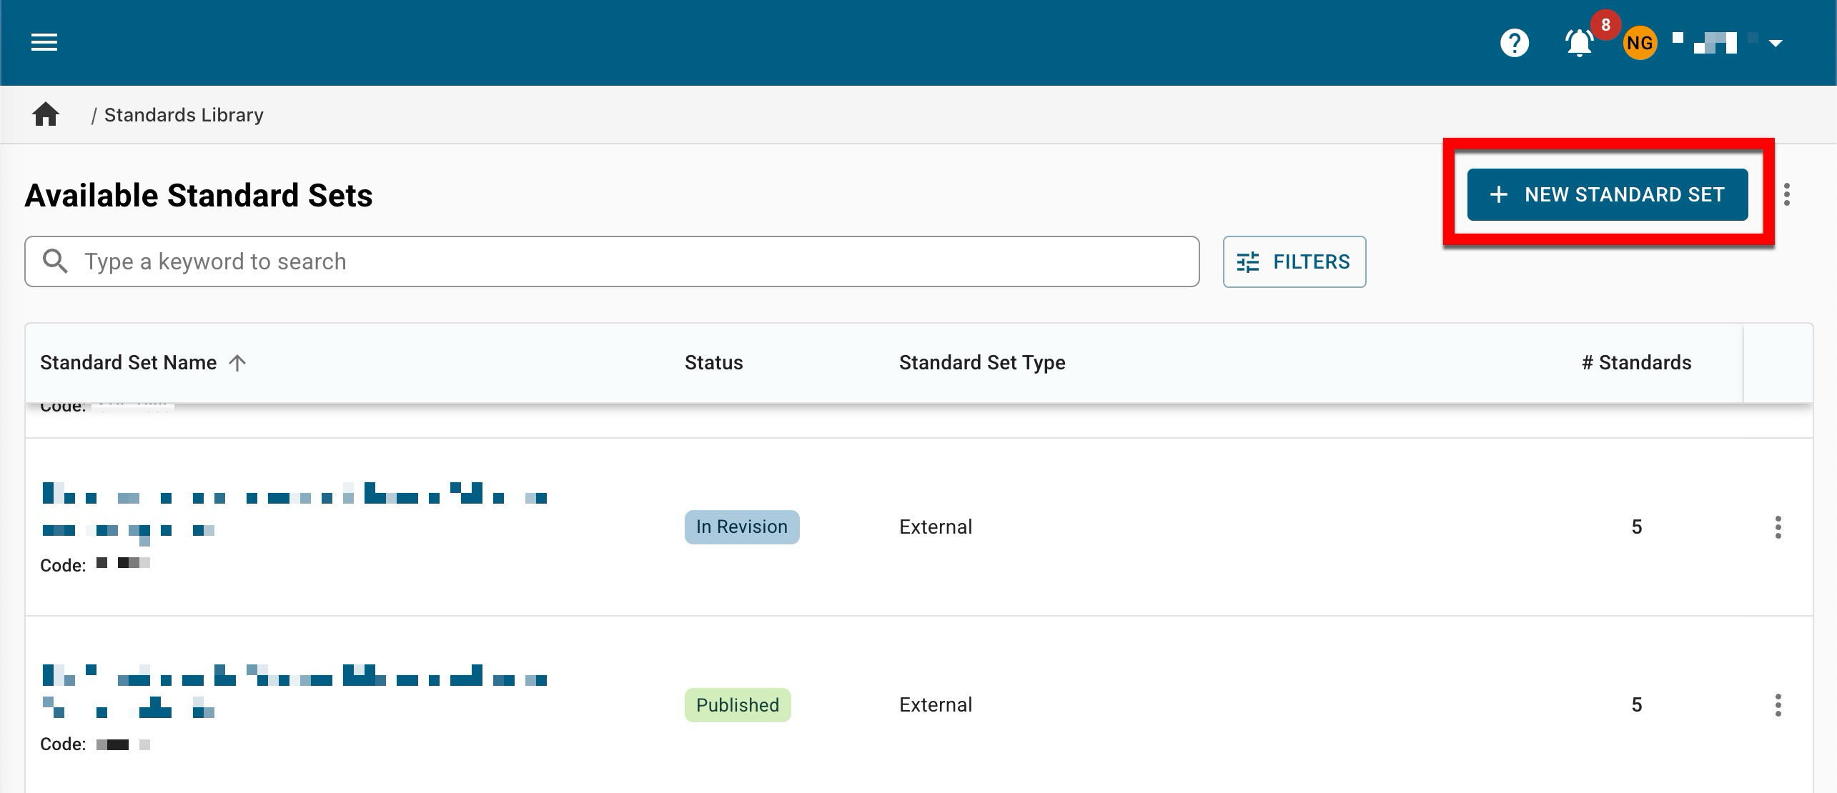Toggle sort arrow on Standard Set Name

pyautogui.click(x=237, y=363)
